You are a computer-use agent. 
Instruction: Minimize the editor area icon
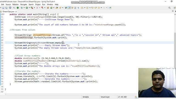(x=173, y=11)
